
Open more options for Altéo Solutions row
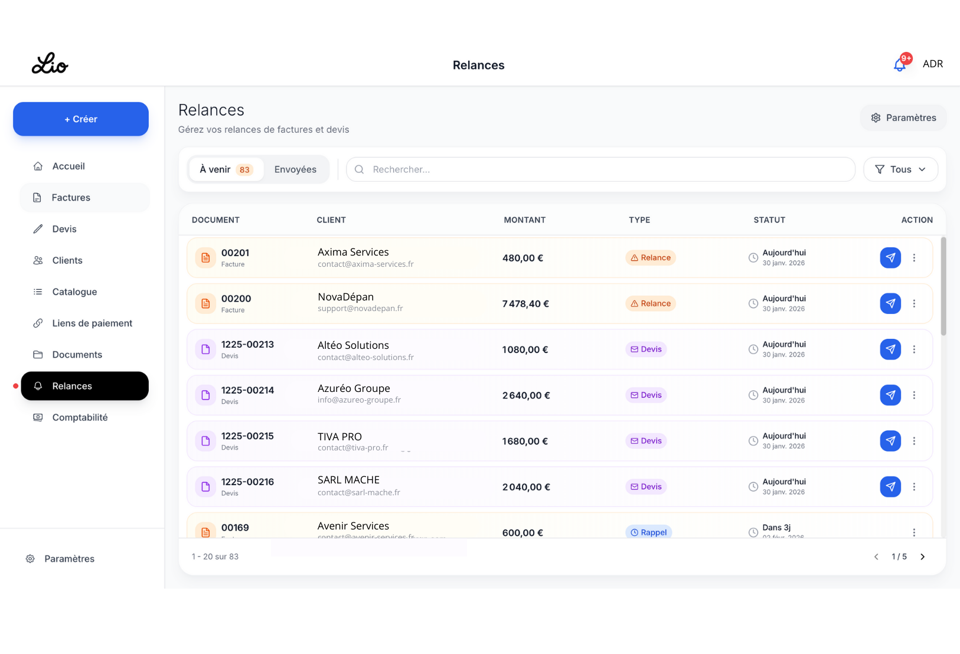click(914, 349)
